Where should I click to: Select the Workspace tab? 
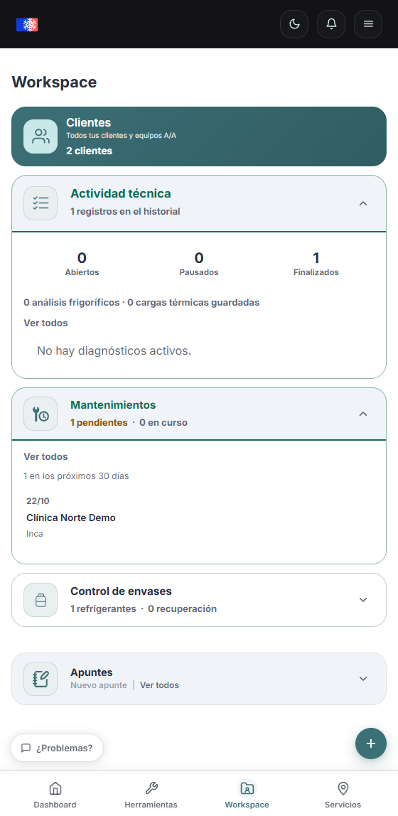coord(247,795)
